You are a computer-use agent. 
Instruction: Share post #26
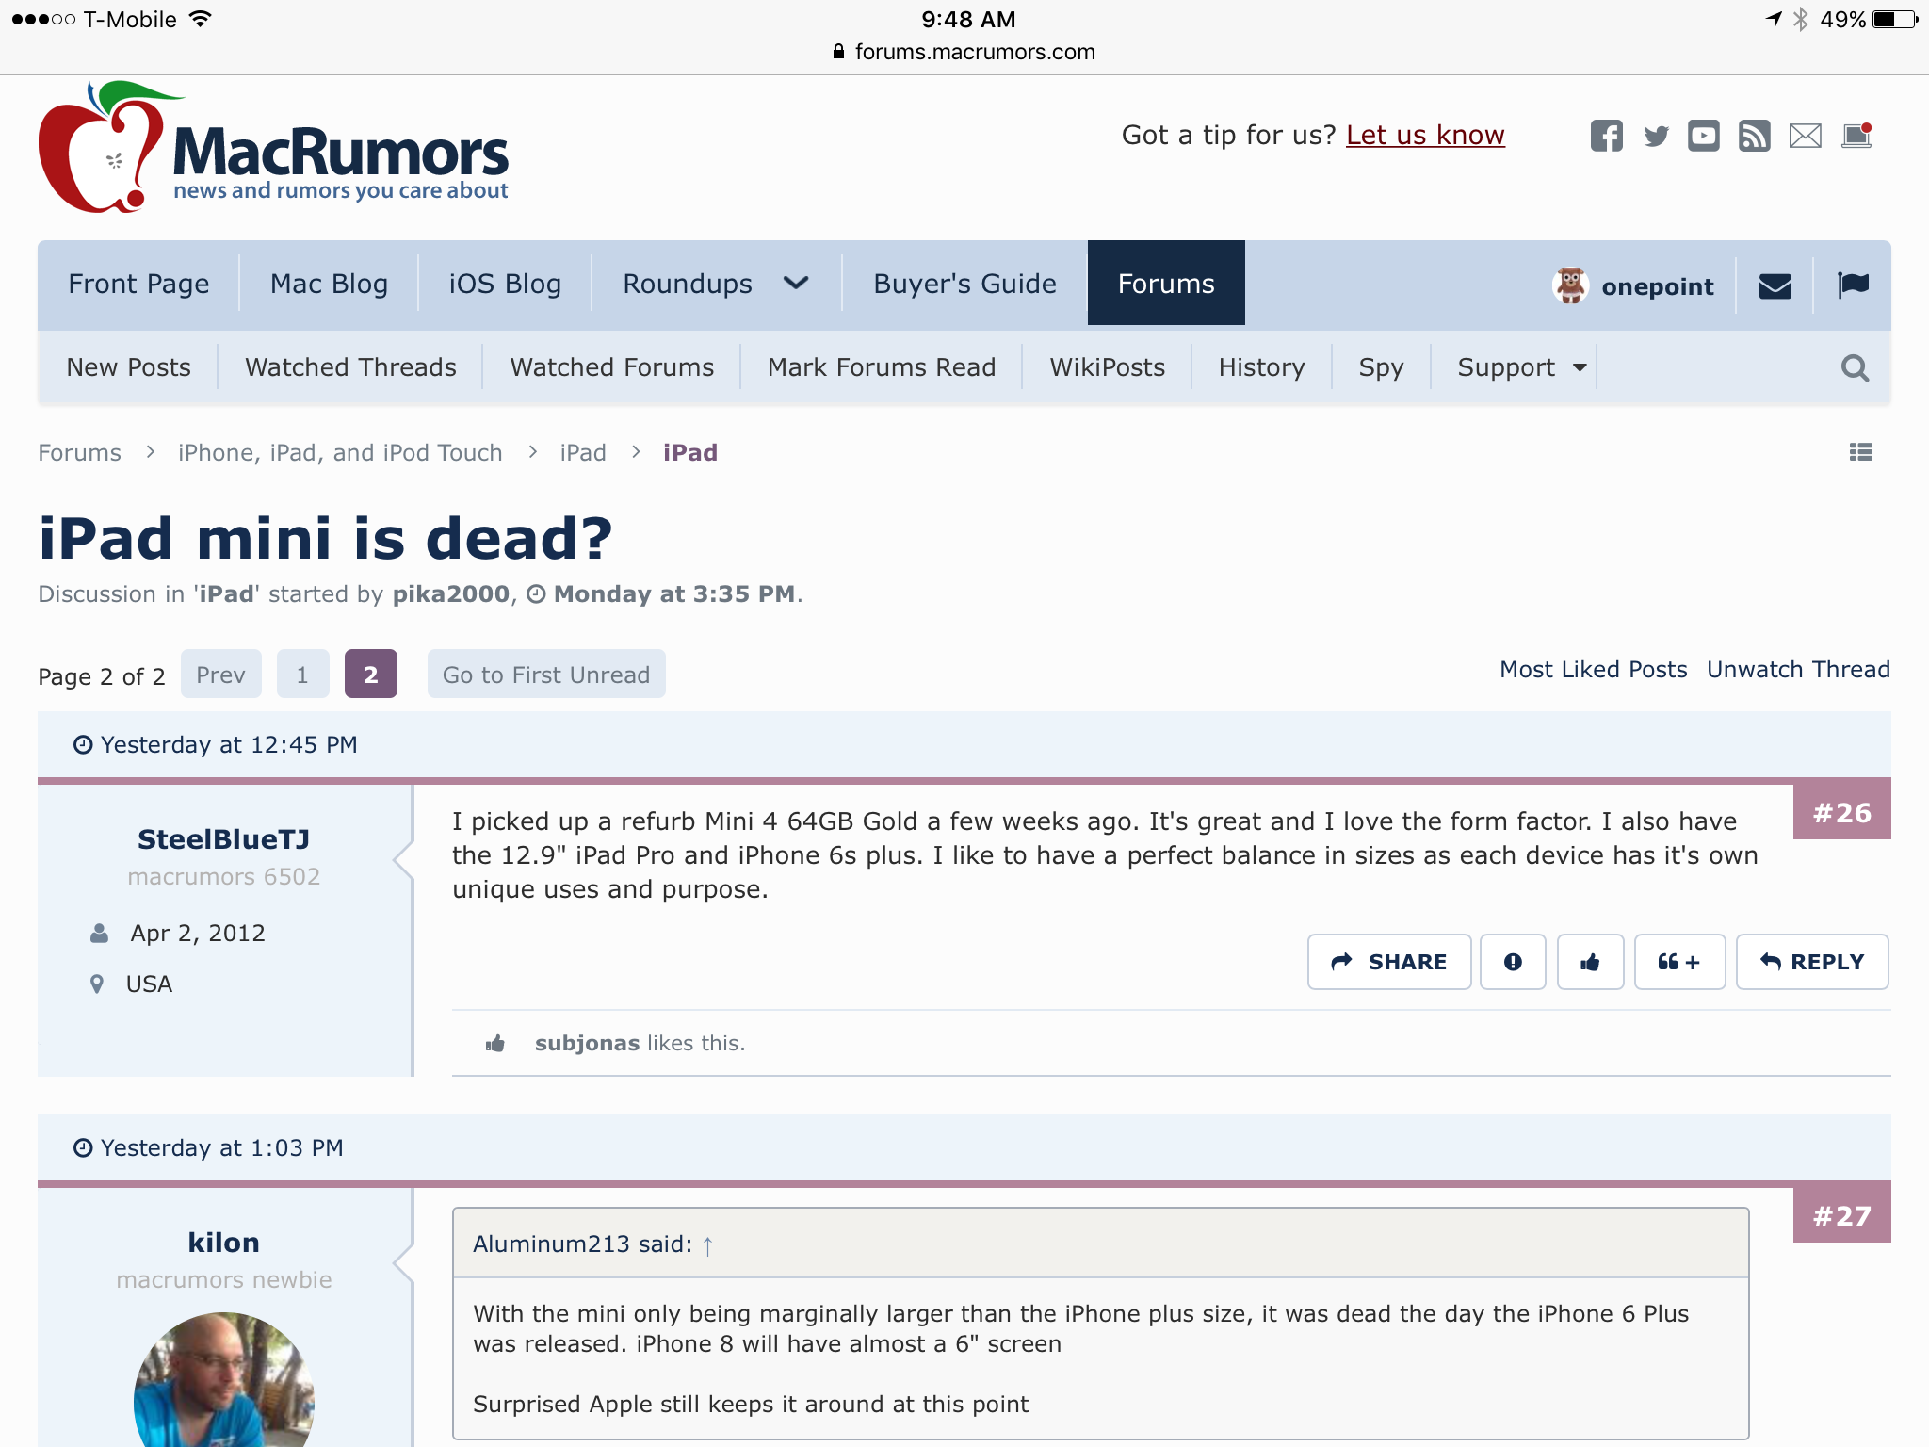click(1389, 962)
